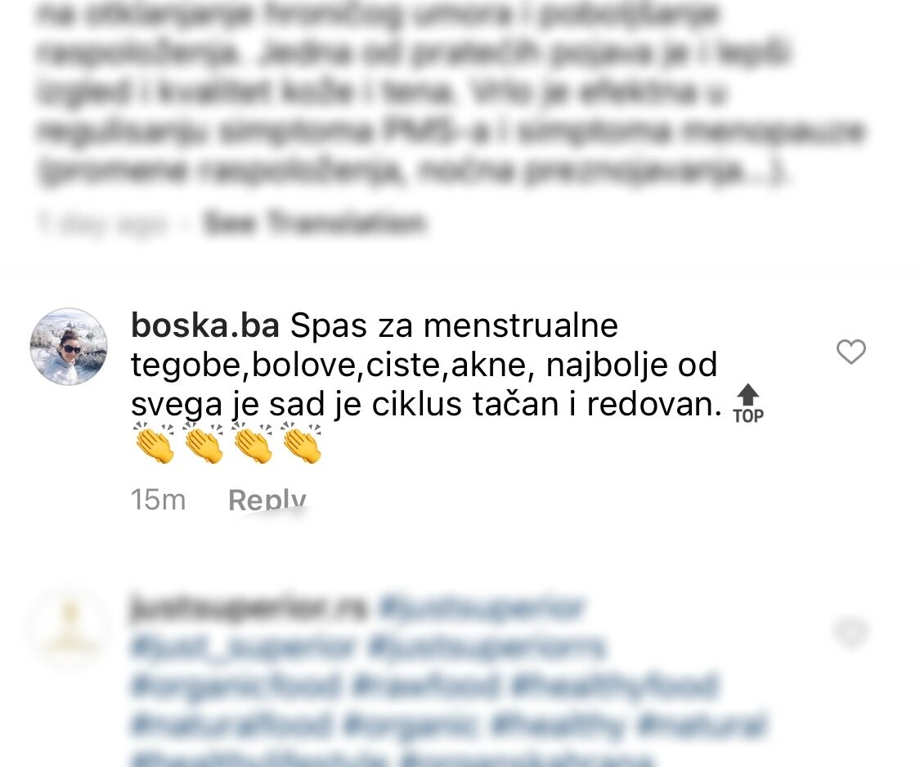Viewport: 920px width, 767px height.
Task: Tap the blurred See Translation link
Action: tap(314, 223)
